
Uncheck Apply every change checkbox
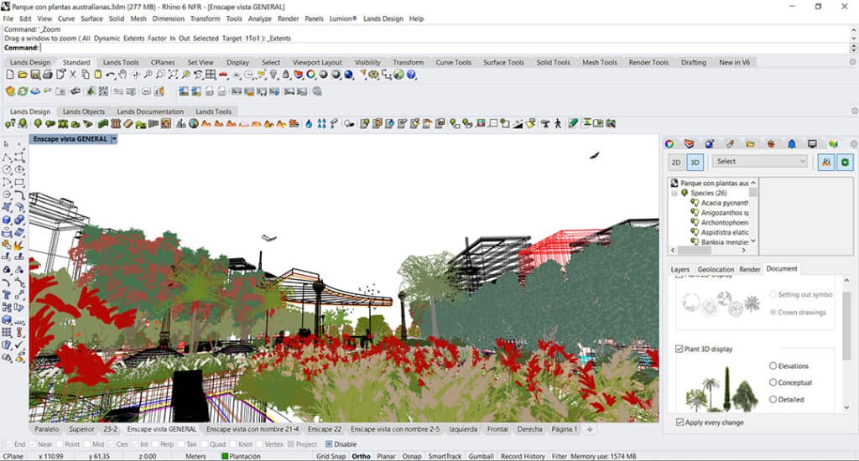point(680,422)
